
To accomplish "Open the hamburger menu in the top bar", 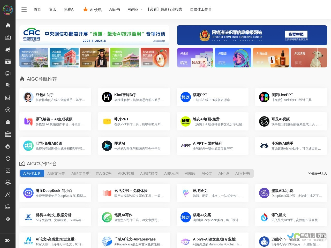I will pyautogui.click(x=24, y=10).
